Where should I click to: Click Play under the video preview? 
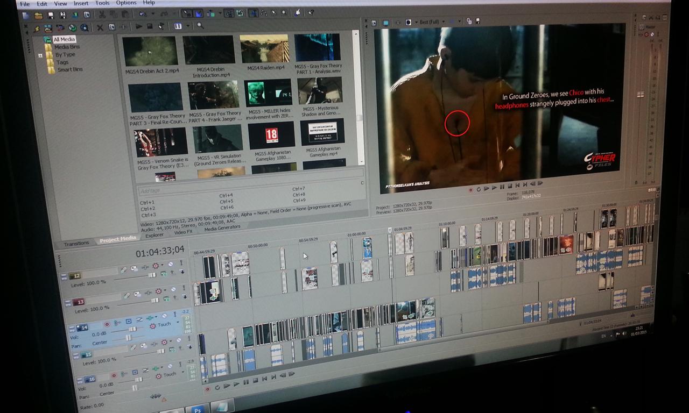[494, 188]
